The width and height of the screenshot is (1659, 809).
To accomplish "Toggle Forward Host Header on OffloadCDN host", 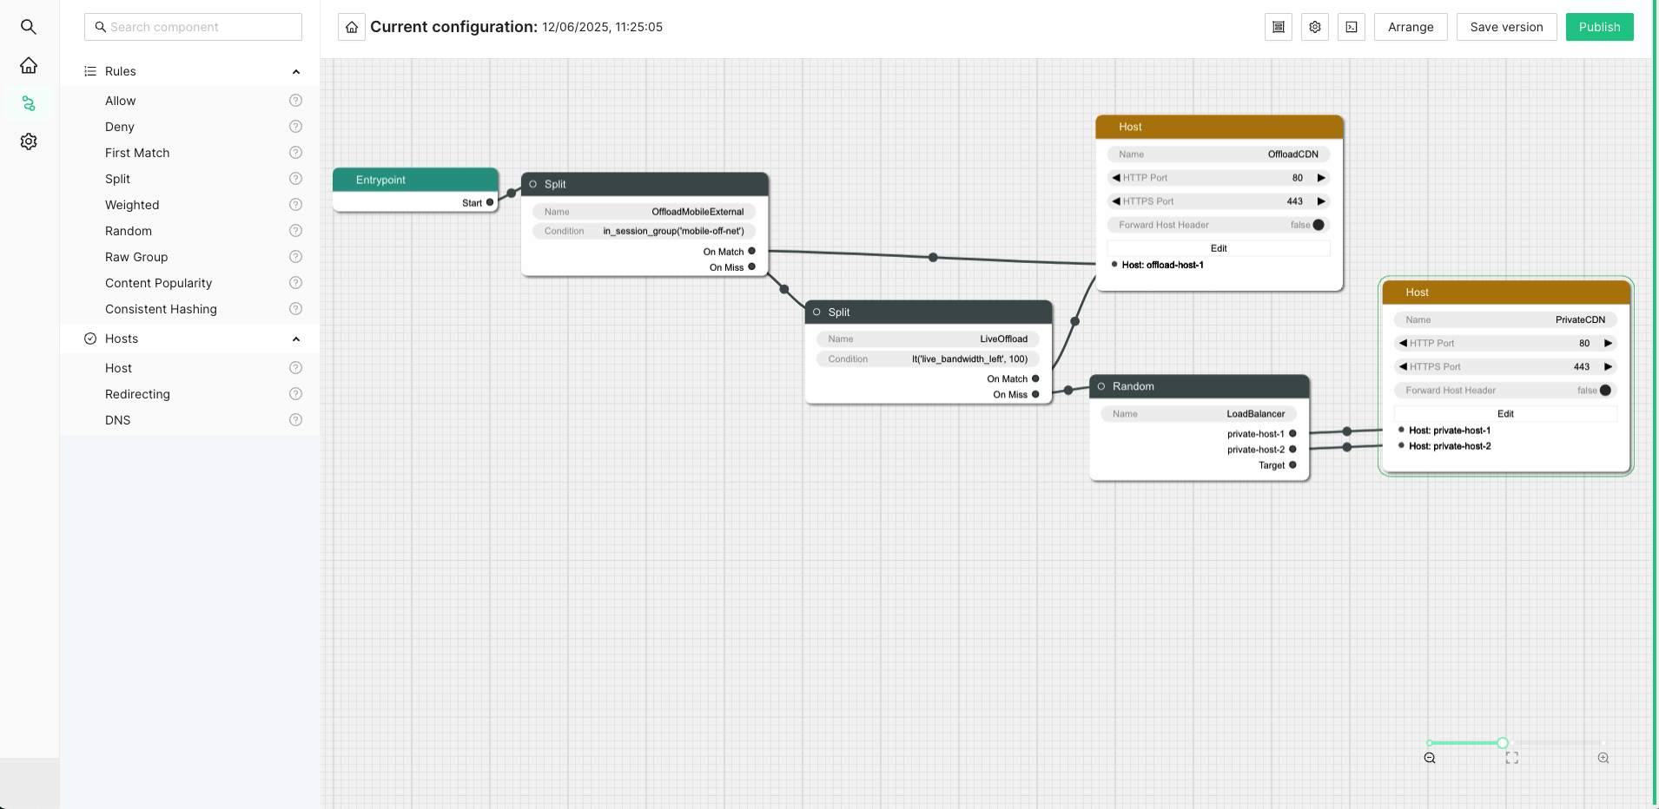I will (1318, 225).
